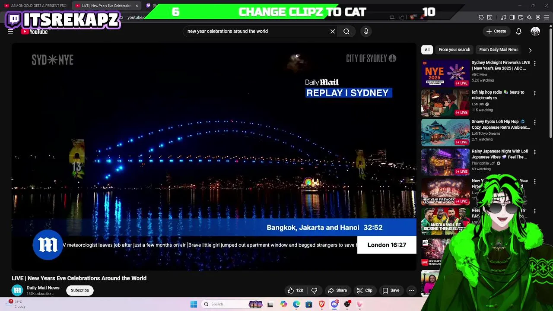Open options for Rainy Japanese Night video
553x311 pixels.
[534, 152]
